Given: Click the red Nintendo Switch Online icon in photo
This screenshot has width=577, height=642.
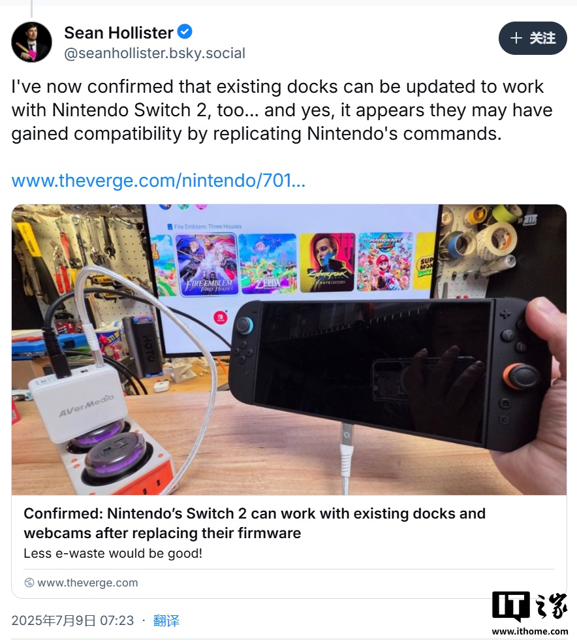Looking at the screenshot, I should [x=221, y=317].
